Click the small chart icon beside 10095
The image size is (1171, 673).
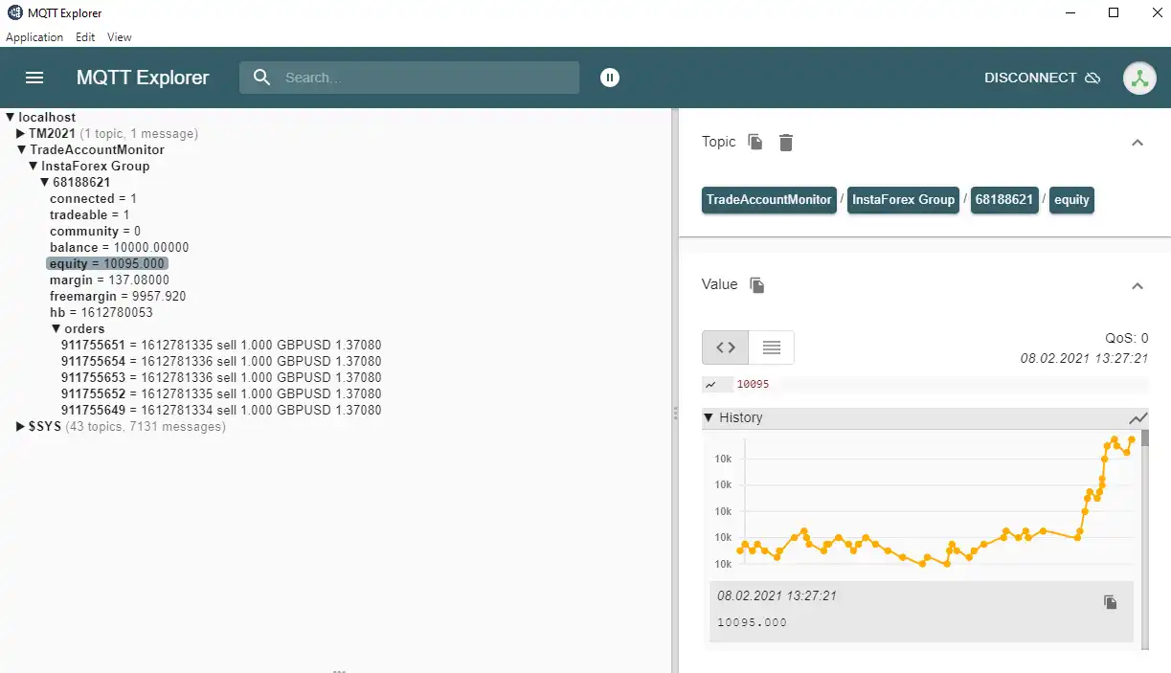tap(711, 384)
